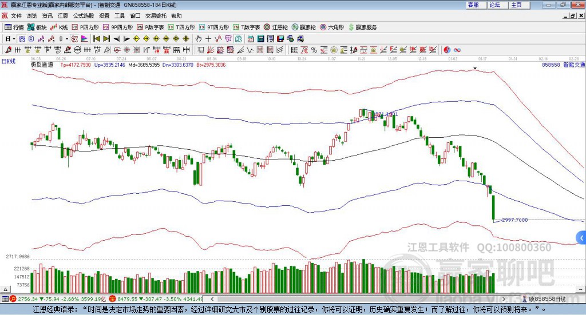Launch the 江恩轮 Gann wheel
Screen dimensions: 586x315
click(x=276, y=27)
